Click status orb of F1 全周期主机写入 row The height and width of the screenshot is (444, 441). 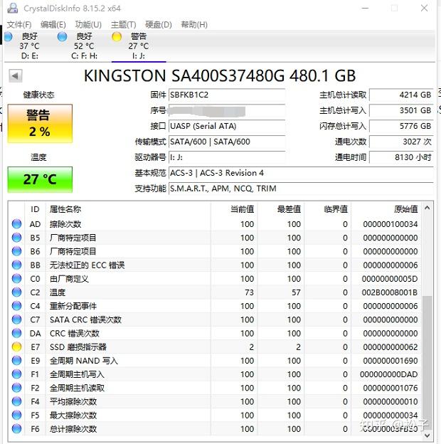(16, 374)
